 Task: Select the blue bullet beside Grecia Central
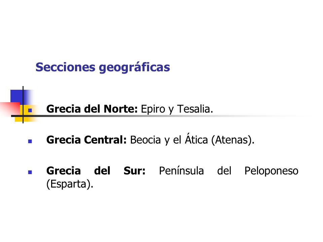coord(30,142)
